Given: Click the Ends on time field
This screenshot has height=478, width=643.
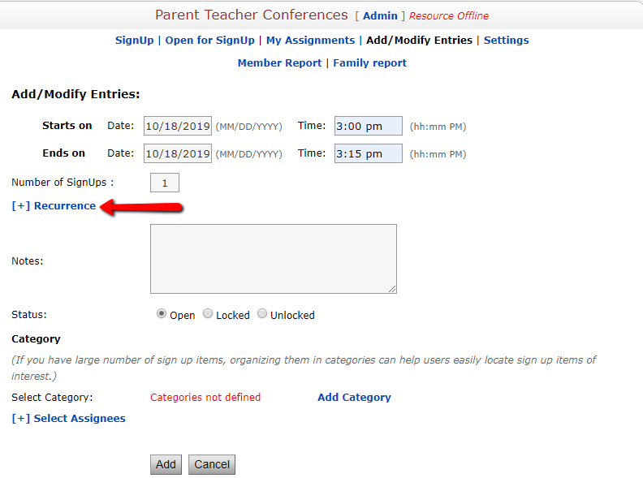Looking at the screenshot, I should tap(368, 153).
